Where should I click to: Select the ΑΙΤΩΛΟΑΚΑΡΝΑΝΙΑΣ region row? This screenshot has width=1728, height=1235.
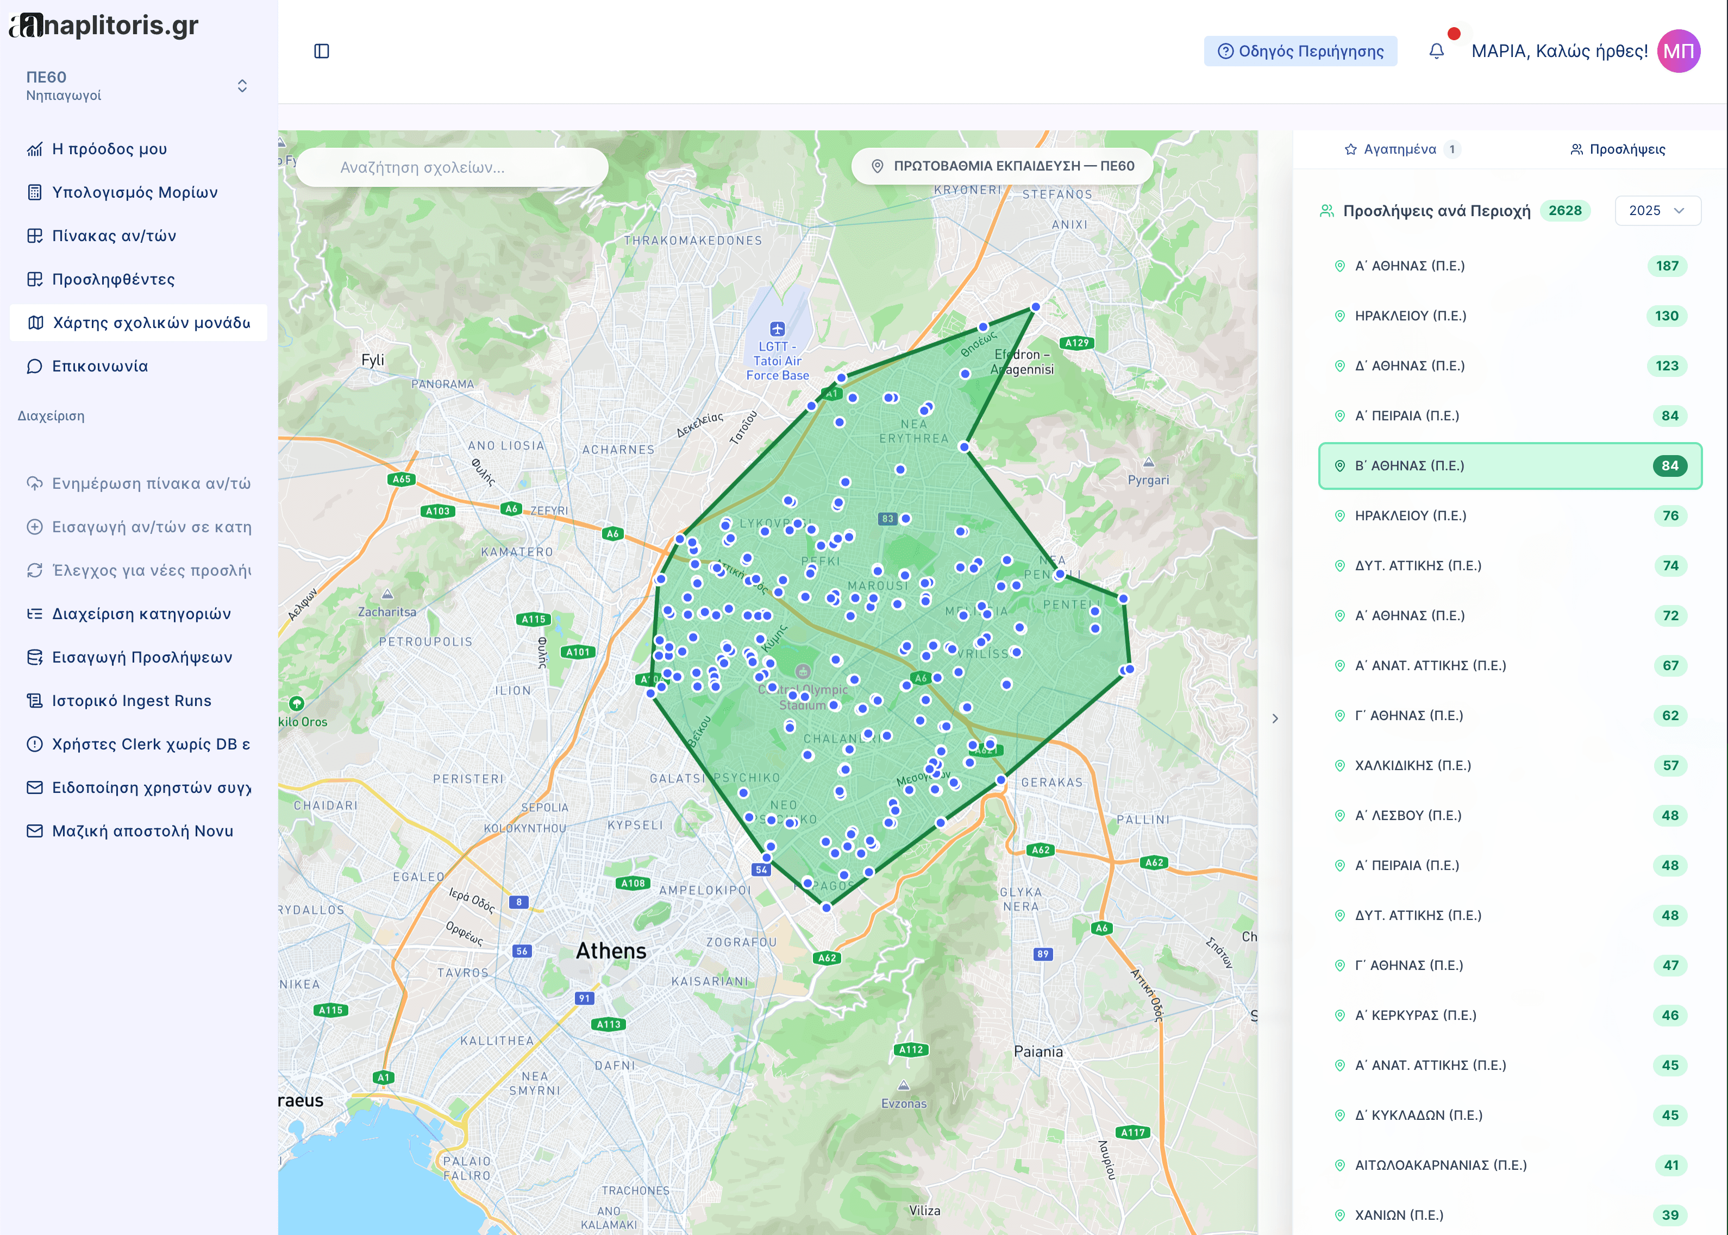pyautogui.click(x=1511, y=1165)
